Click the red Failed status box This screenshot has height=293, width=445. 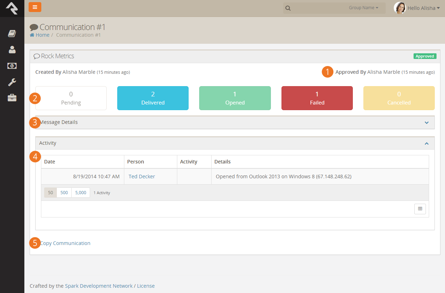[317, 98]
